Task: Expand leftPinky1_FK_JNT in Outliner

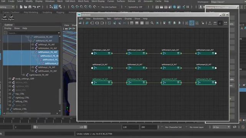Action: click(33, 67)
